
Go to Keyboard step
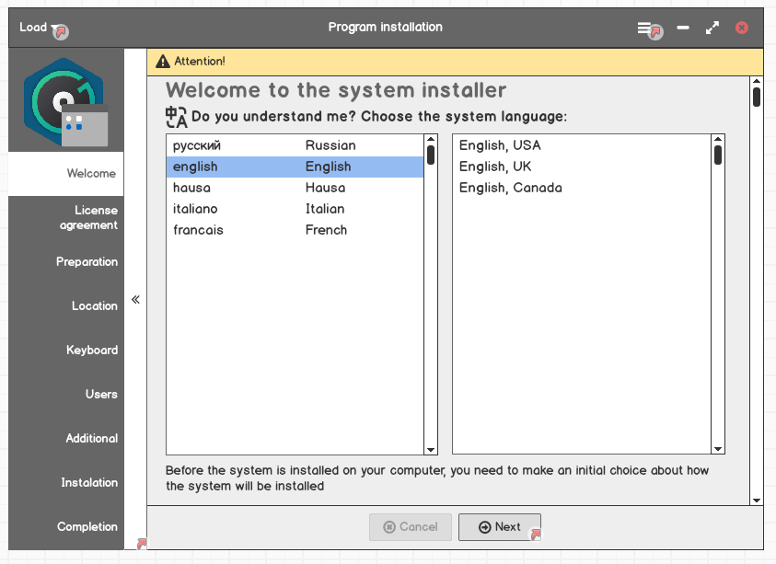pos(66,351)
